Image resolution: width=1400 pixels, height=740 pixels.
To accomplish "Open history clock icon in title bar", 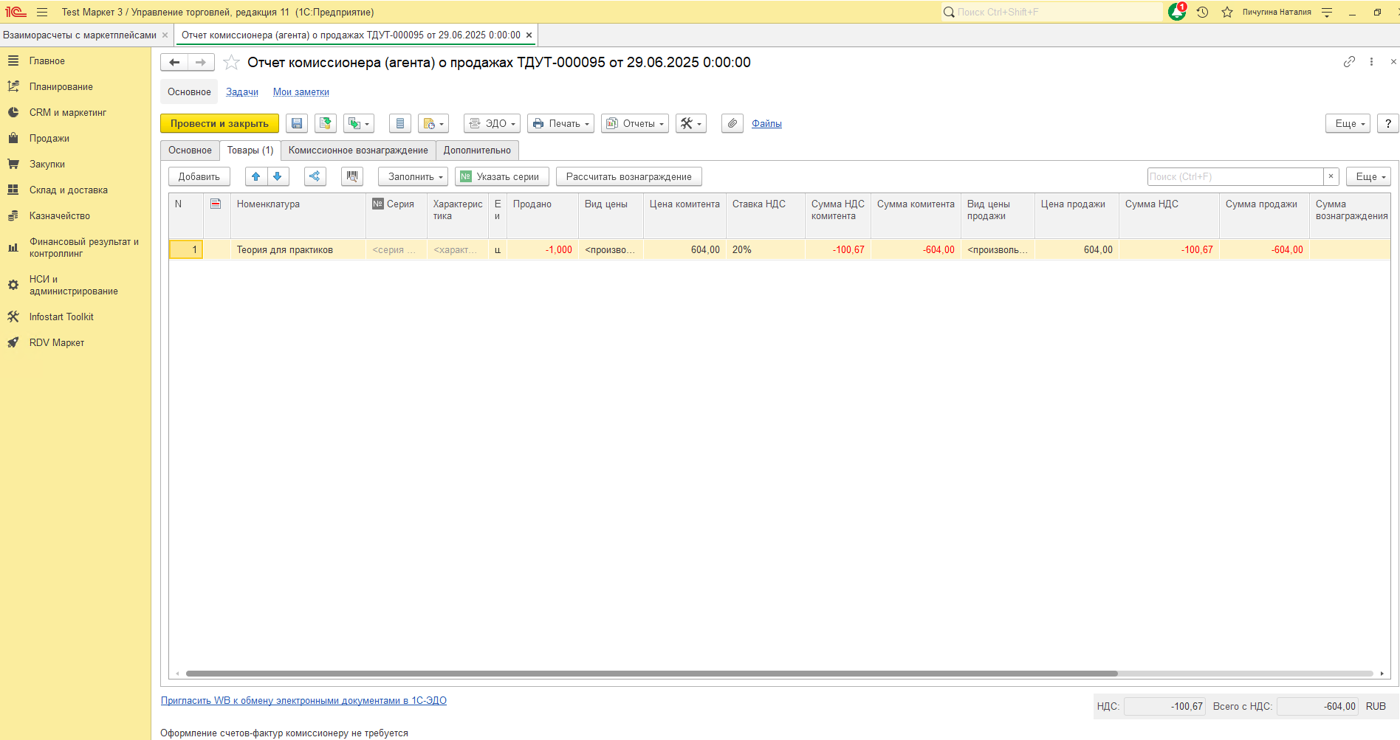I will [x=1202, y=13].
